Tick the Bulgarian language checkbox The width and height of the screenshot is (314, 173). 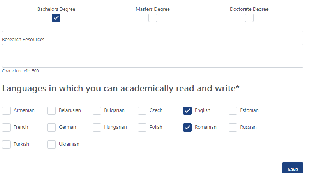pos(97,110)
